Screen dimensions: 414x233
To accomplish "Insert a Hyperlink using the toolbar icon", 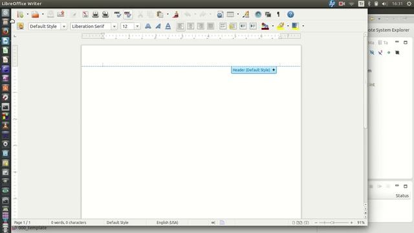I will point(220,14).
